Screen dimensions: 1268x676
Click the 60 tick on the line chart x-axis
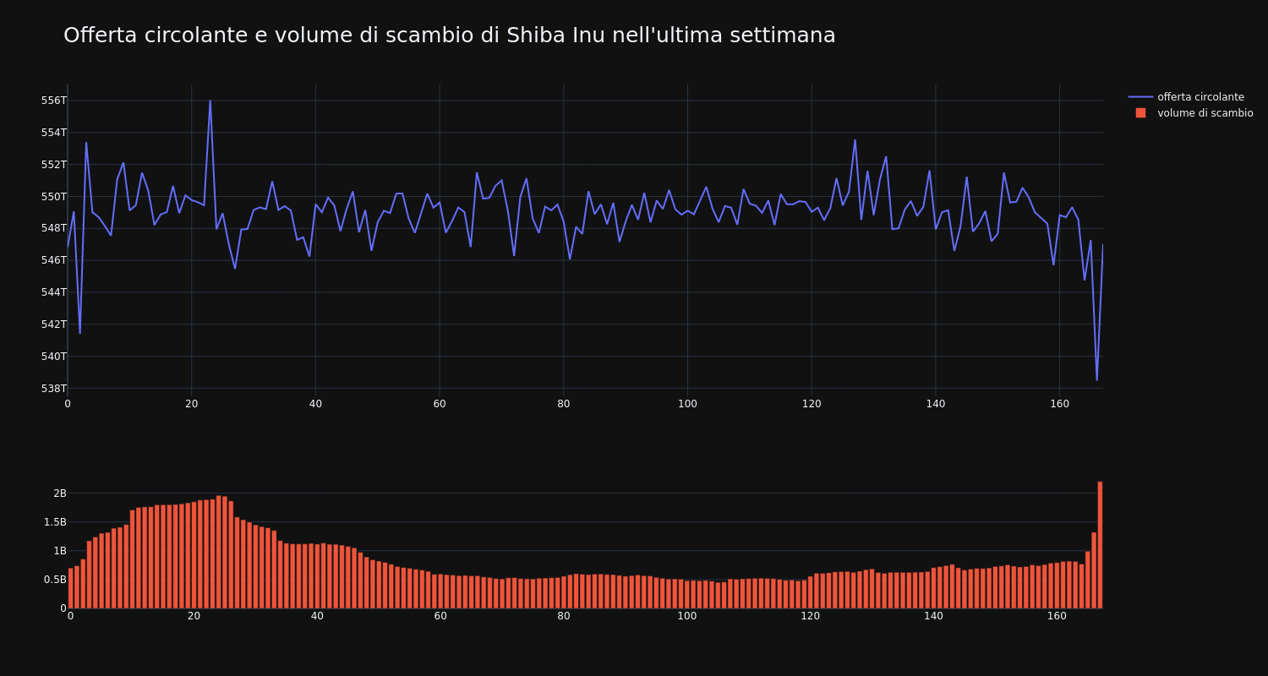coord(440,404)
